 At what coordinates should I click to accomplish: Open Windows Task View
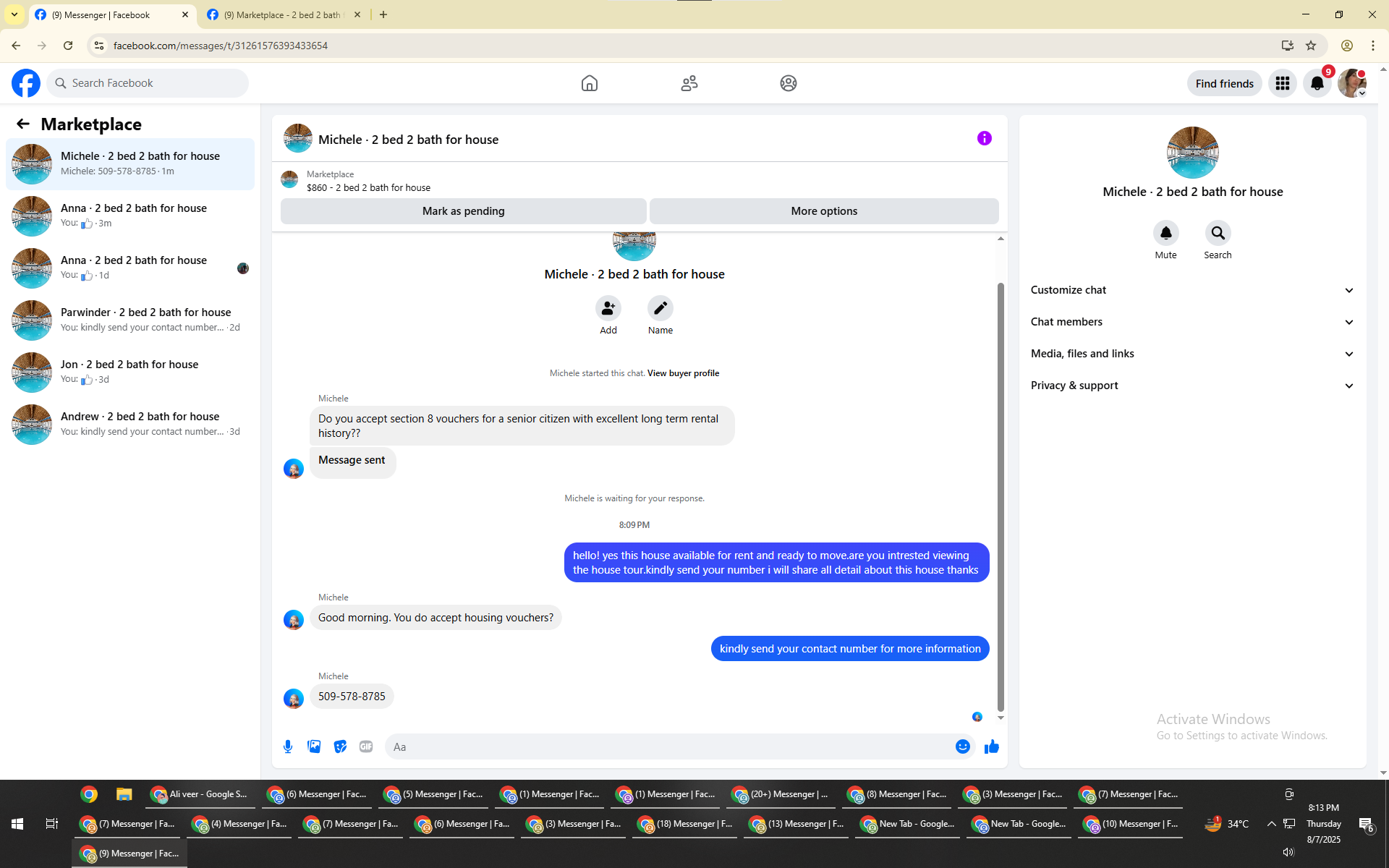click(x=52, y=824)
